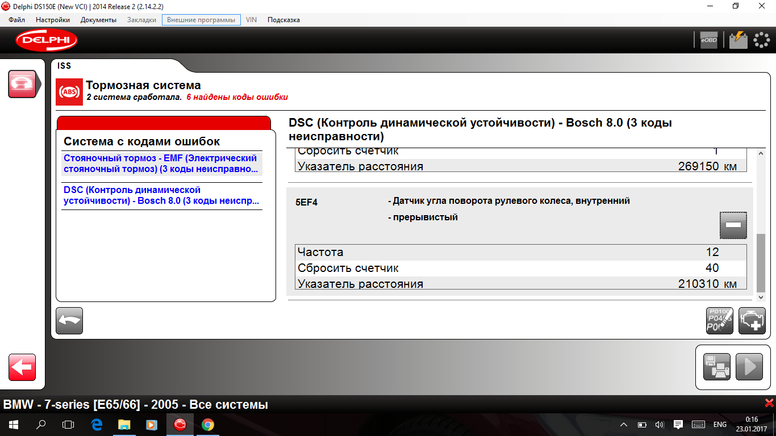This screenshot has width=776, height=436.
Task: Open the Настройки menu
Action: click(x=53, y=20)
